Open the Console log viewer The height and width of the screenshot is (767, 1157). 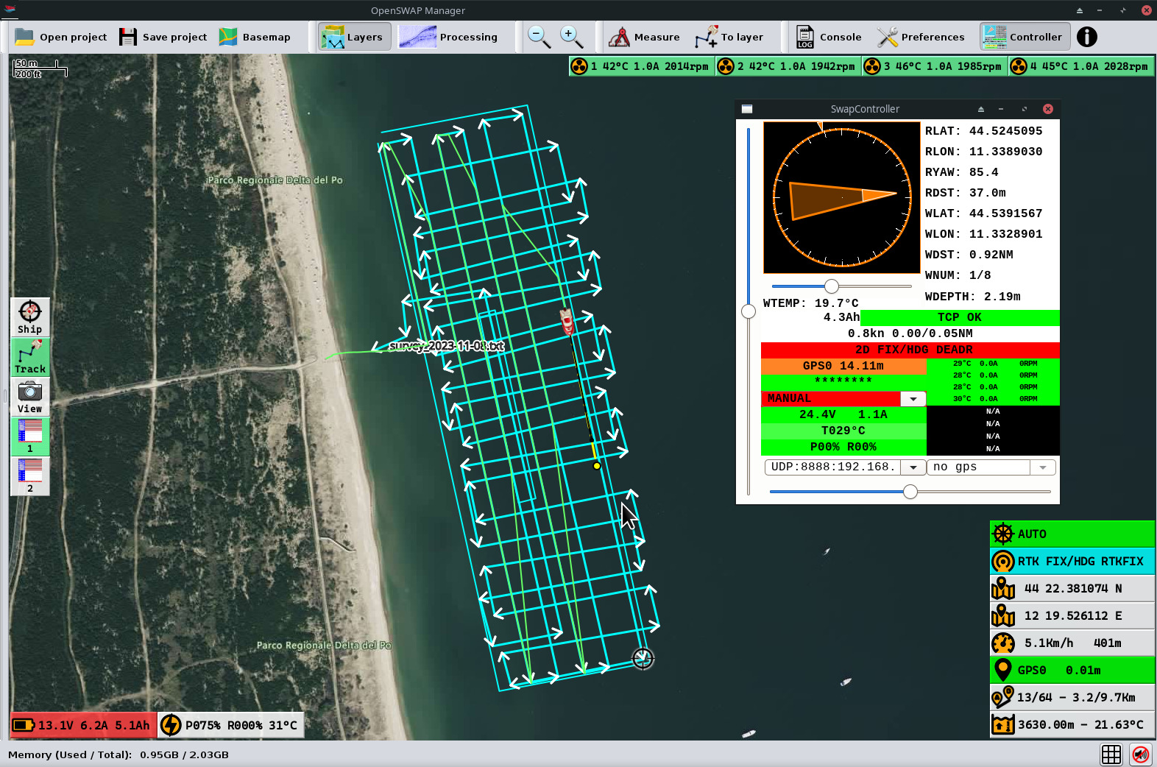(829, 37)
